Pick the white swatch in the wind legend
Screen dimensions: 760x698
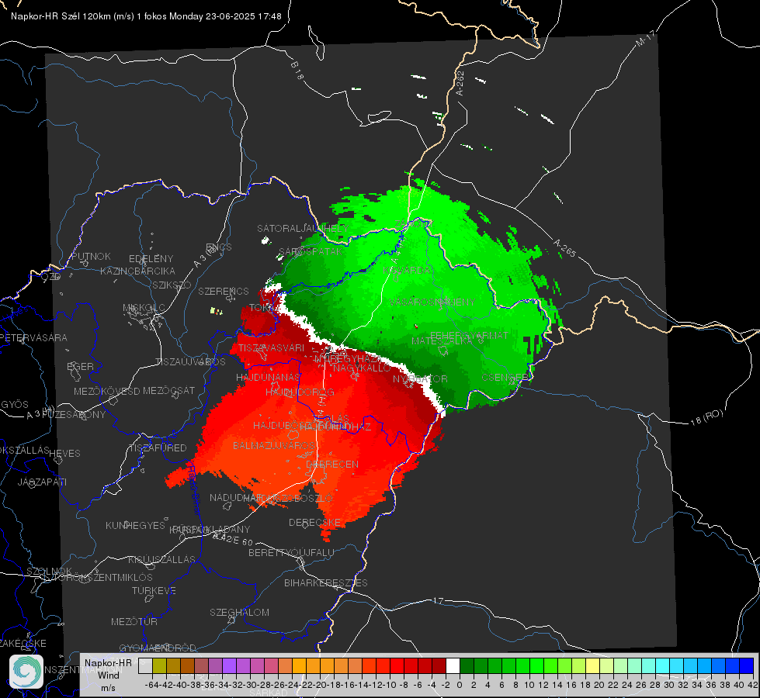tap(453, 666)
